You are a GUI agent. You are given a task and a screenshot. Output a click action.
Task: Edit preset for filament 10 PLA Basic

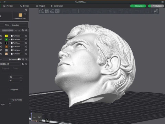tap(26, 50)
